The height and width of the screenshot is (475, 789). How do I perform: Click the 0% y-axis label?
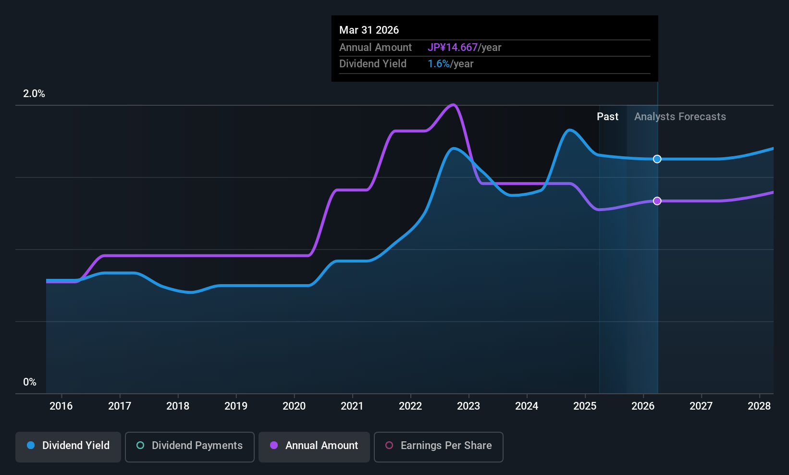[x=30, y=382]
